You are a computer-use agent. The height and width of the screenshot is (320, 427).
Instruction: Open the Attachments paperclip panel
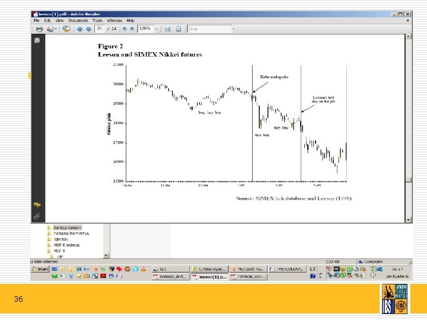click(x=37, y=216)
